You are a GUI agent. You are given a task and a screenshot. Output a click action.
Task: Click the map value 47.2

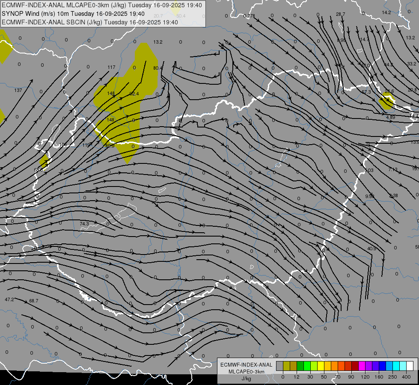(x=9, y=299)
